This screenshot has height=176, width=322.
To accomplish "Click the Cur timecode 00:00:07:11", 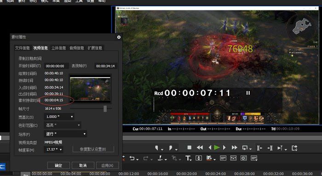I will [x=151, y=129].
